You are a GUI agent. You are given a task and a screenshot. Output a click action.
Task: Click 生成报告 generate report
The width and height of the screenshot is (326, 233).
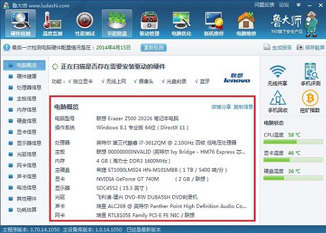coord(278,47)
